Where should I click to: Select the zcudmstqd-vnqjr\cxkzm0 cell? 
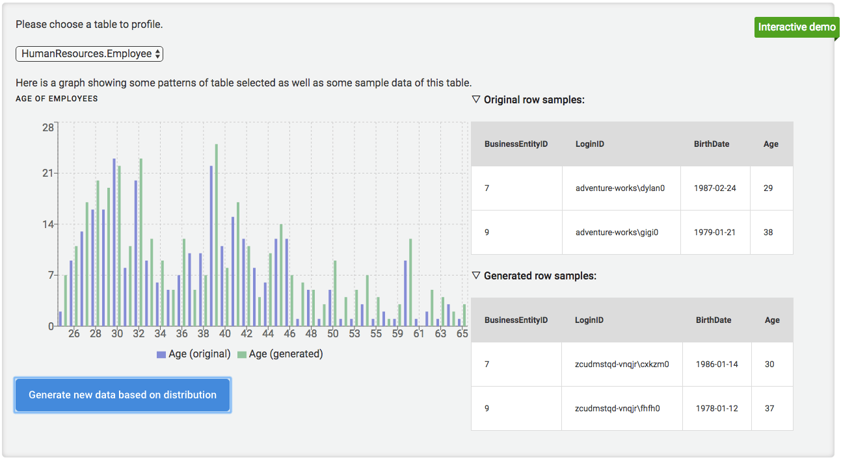622,365
